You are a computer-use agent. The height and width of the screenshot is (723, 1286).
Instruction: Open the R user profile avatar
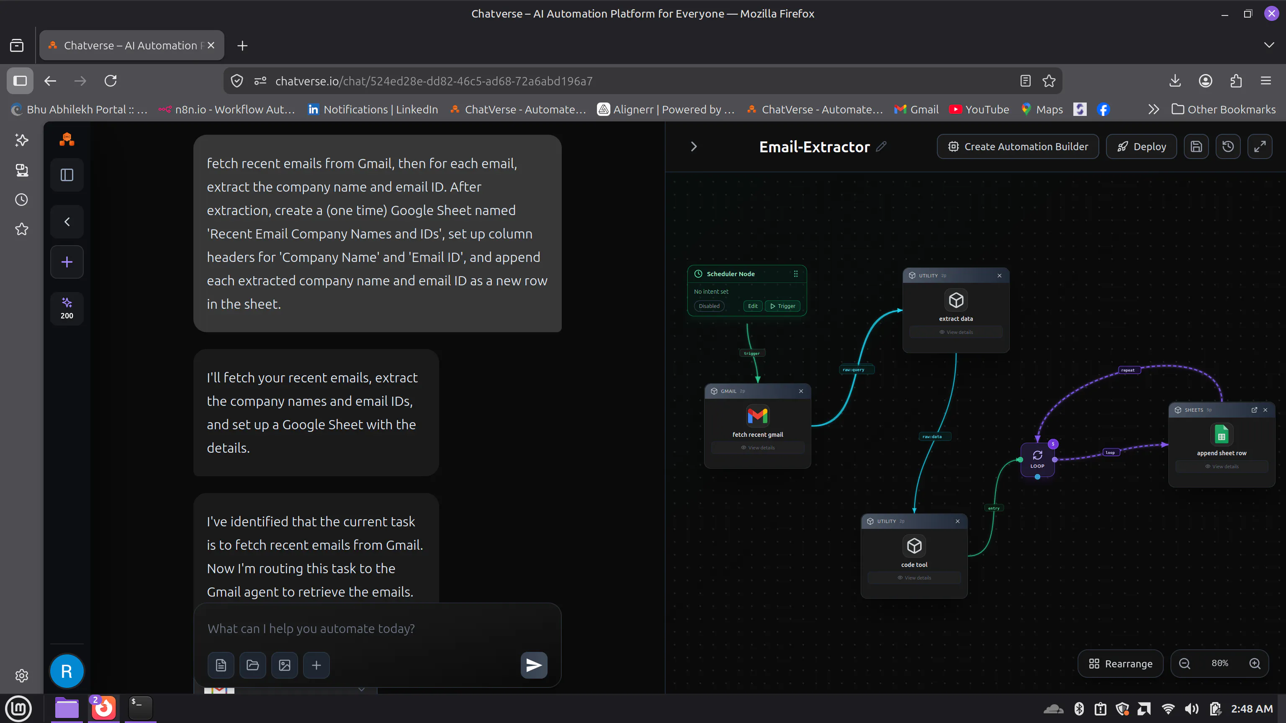(67, 671)
